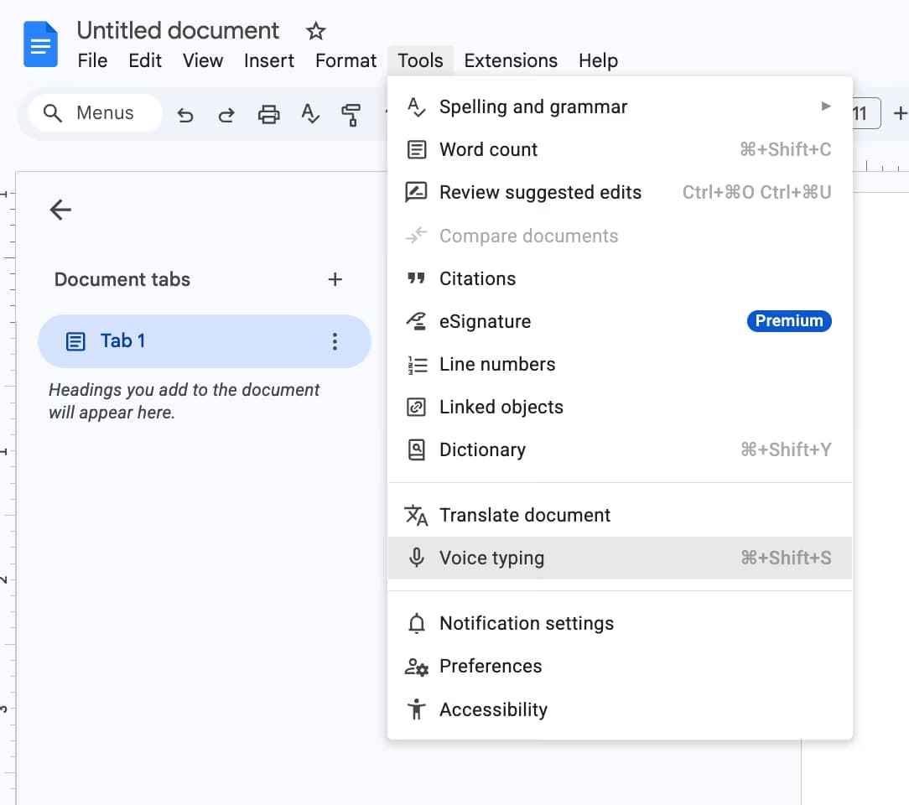The height and width of the screenshot is (805, 909).
Task: Open the Format menu
Action: coord(345,60)
